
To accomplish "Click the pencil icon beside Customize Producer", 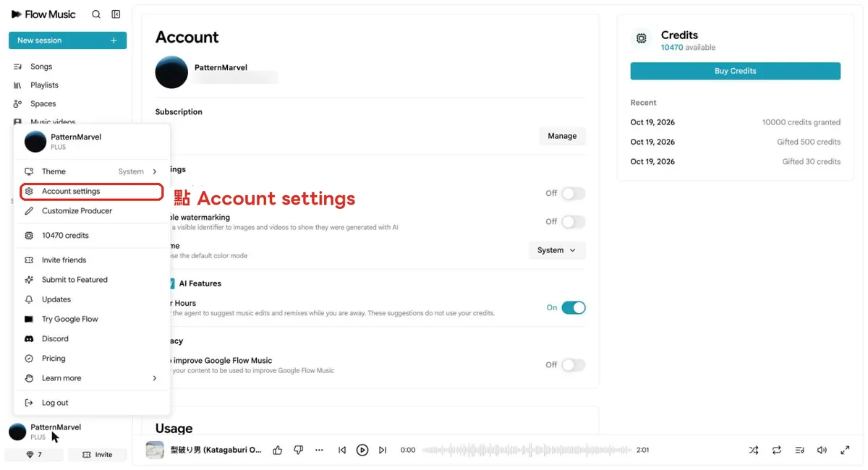I will [29, 211].
